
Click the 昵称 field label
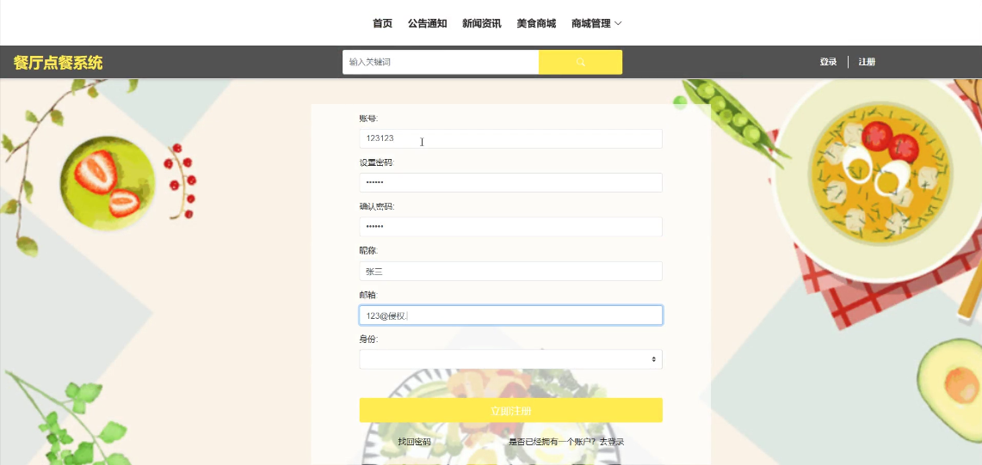[369, 250]
